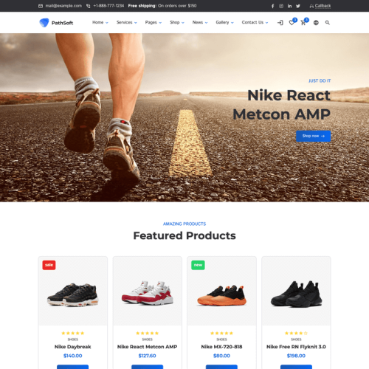Open the language globe icon

point(316,23)
